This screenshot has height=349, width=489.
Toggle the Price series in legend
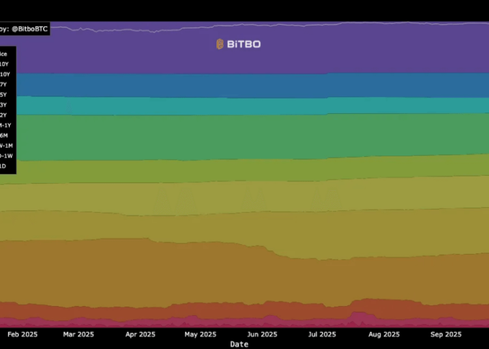[x=4, y=54]
